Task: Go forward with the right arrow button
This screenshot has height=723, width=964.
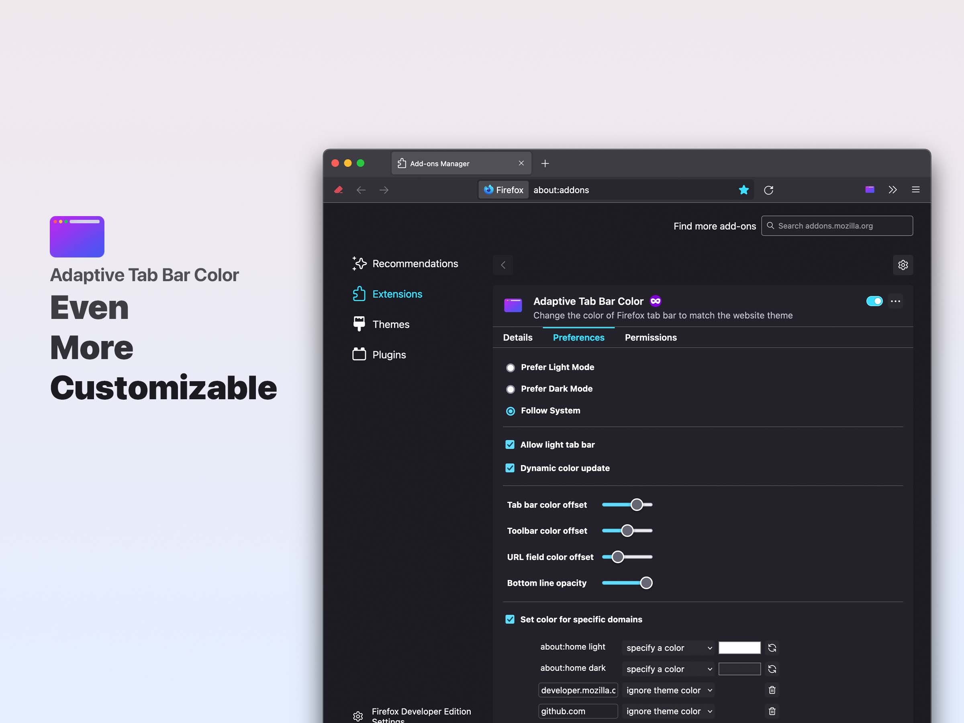Action: pyautogui.click(x=384, y=190)
